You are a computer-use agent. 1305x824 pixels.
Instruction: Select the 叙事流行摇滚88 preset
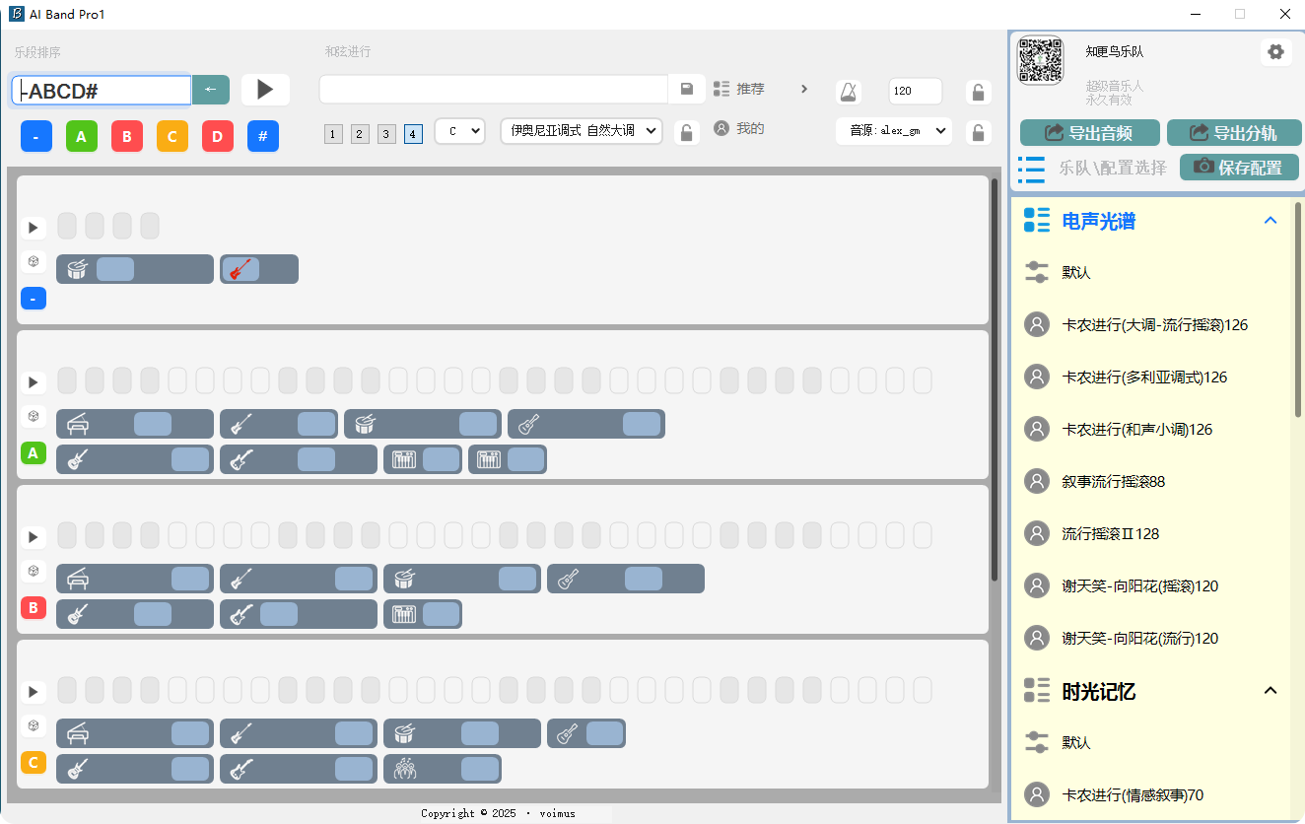pyautogui.click(x=1113, y=481)
